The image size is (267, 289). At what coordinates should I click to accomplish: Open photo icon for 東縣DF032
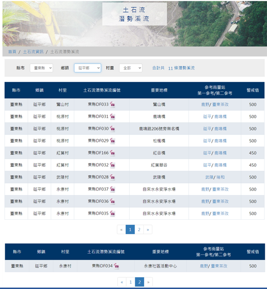pos(113,165)
